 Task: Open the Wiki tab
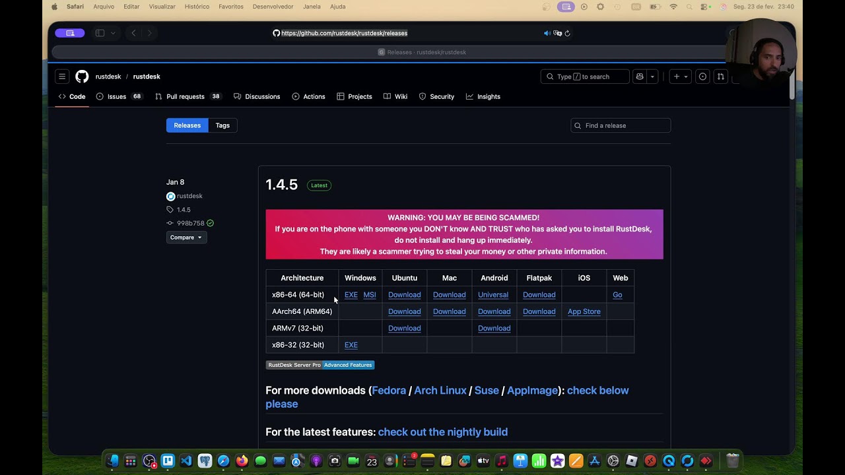395,96
